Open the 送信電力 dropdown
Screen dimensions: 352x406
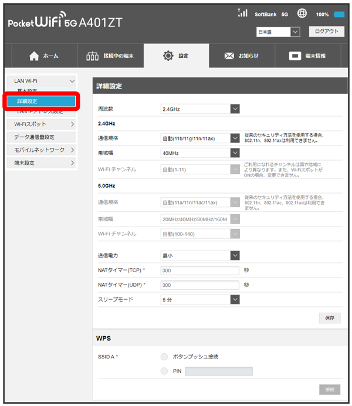(200, 255)
